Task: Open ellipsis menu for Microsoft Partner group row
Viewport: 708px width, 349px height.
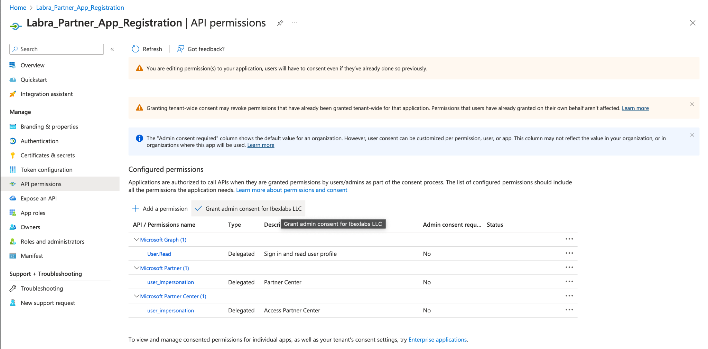Action: [569, 267]
